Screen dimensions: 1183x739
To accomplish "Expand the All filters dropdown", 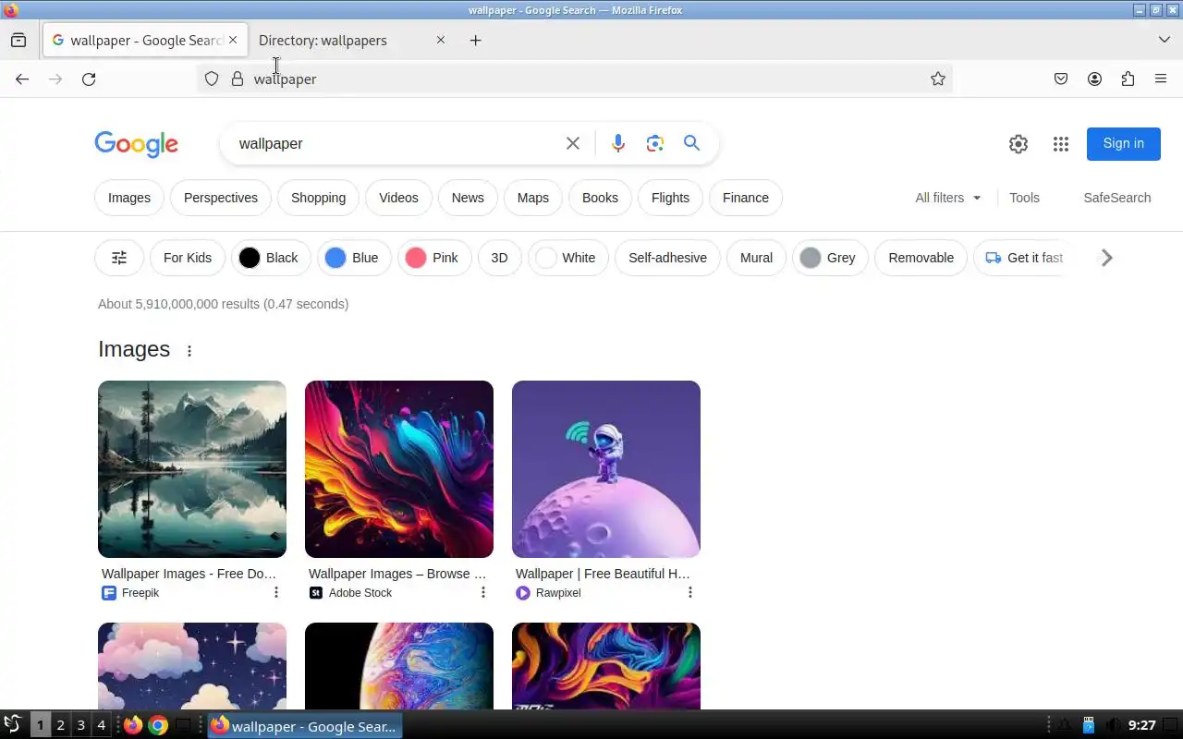I will point(948,198).
